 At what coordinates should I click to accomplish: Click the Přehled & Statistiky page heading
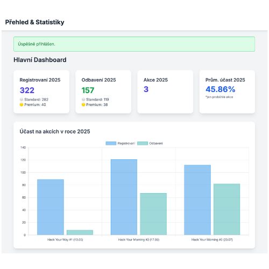point(34,22)
